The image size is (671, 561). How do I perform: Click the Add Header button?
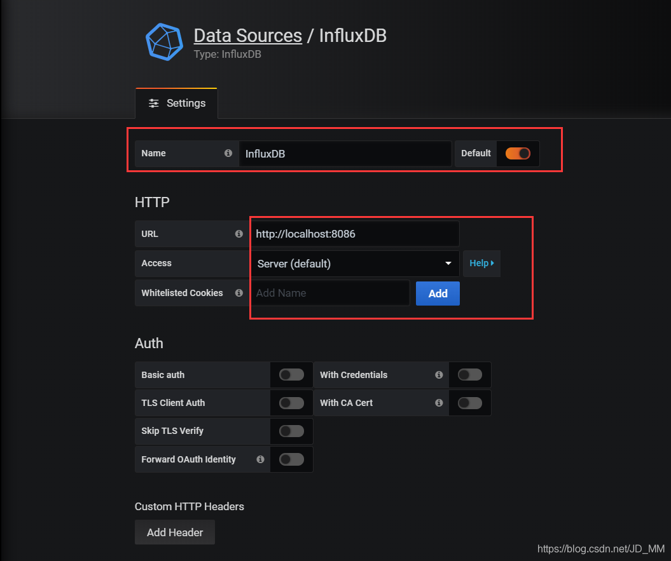[x=175, y=532]
